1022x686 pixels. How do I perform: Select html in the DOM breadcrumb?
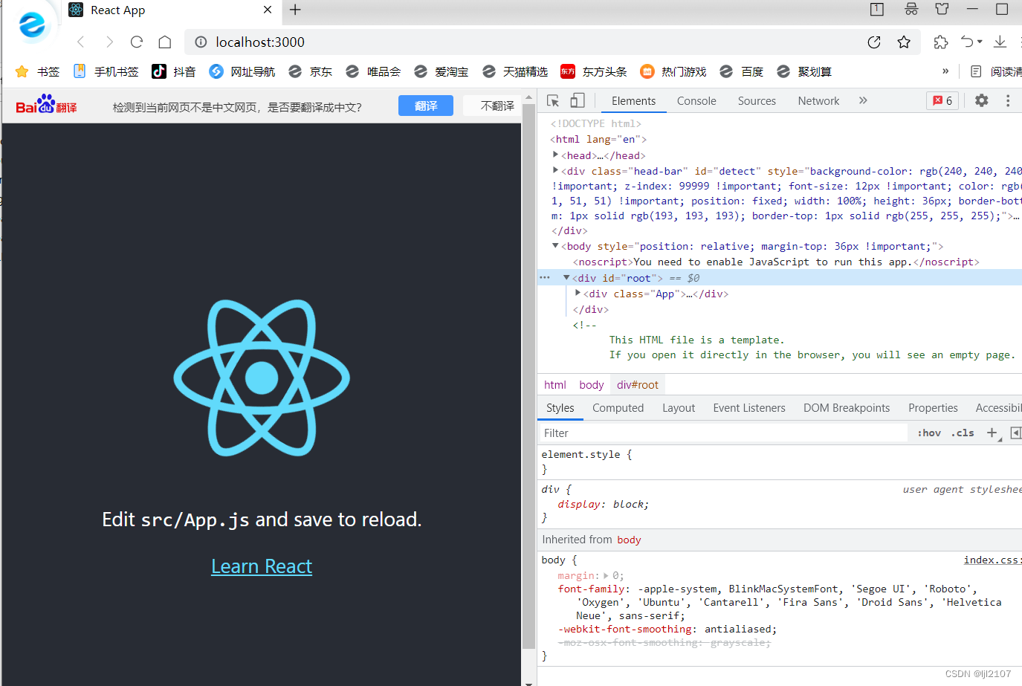click(554, 385)
